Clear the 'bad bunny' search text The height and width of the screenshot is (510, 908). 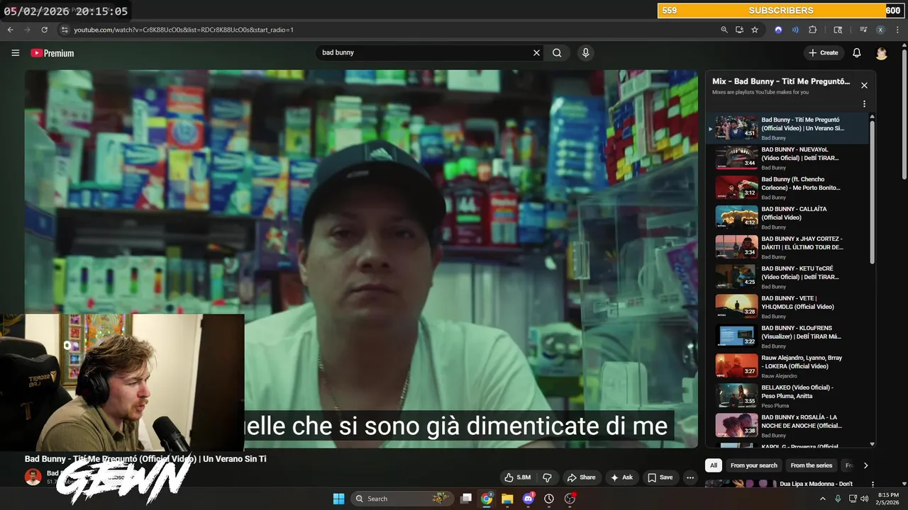536,52
